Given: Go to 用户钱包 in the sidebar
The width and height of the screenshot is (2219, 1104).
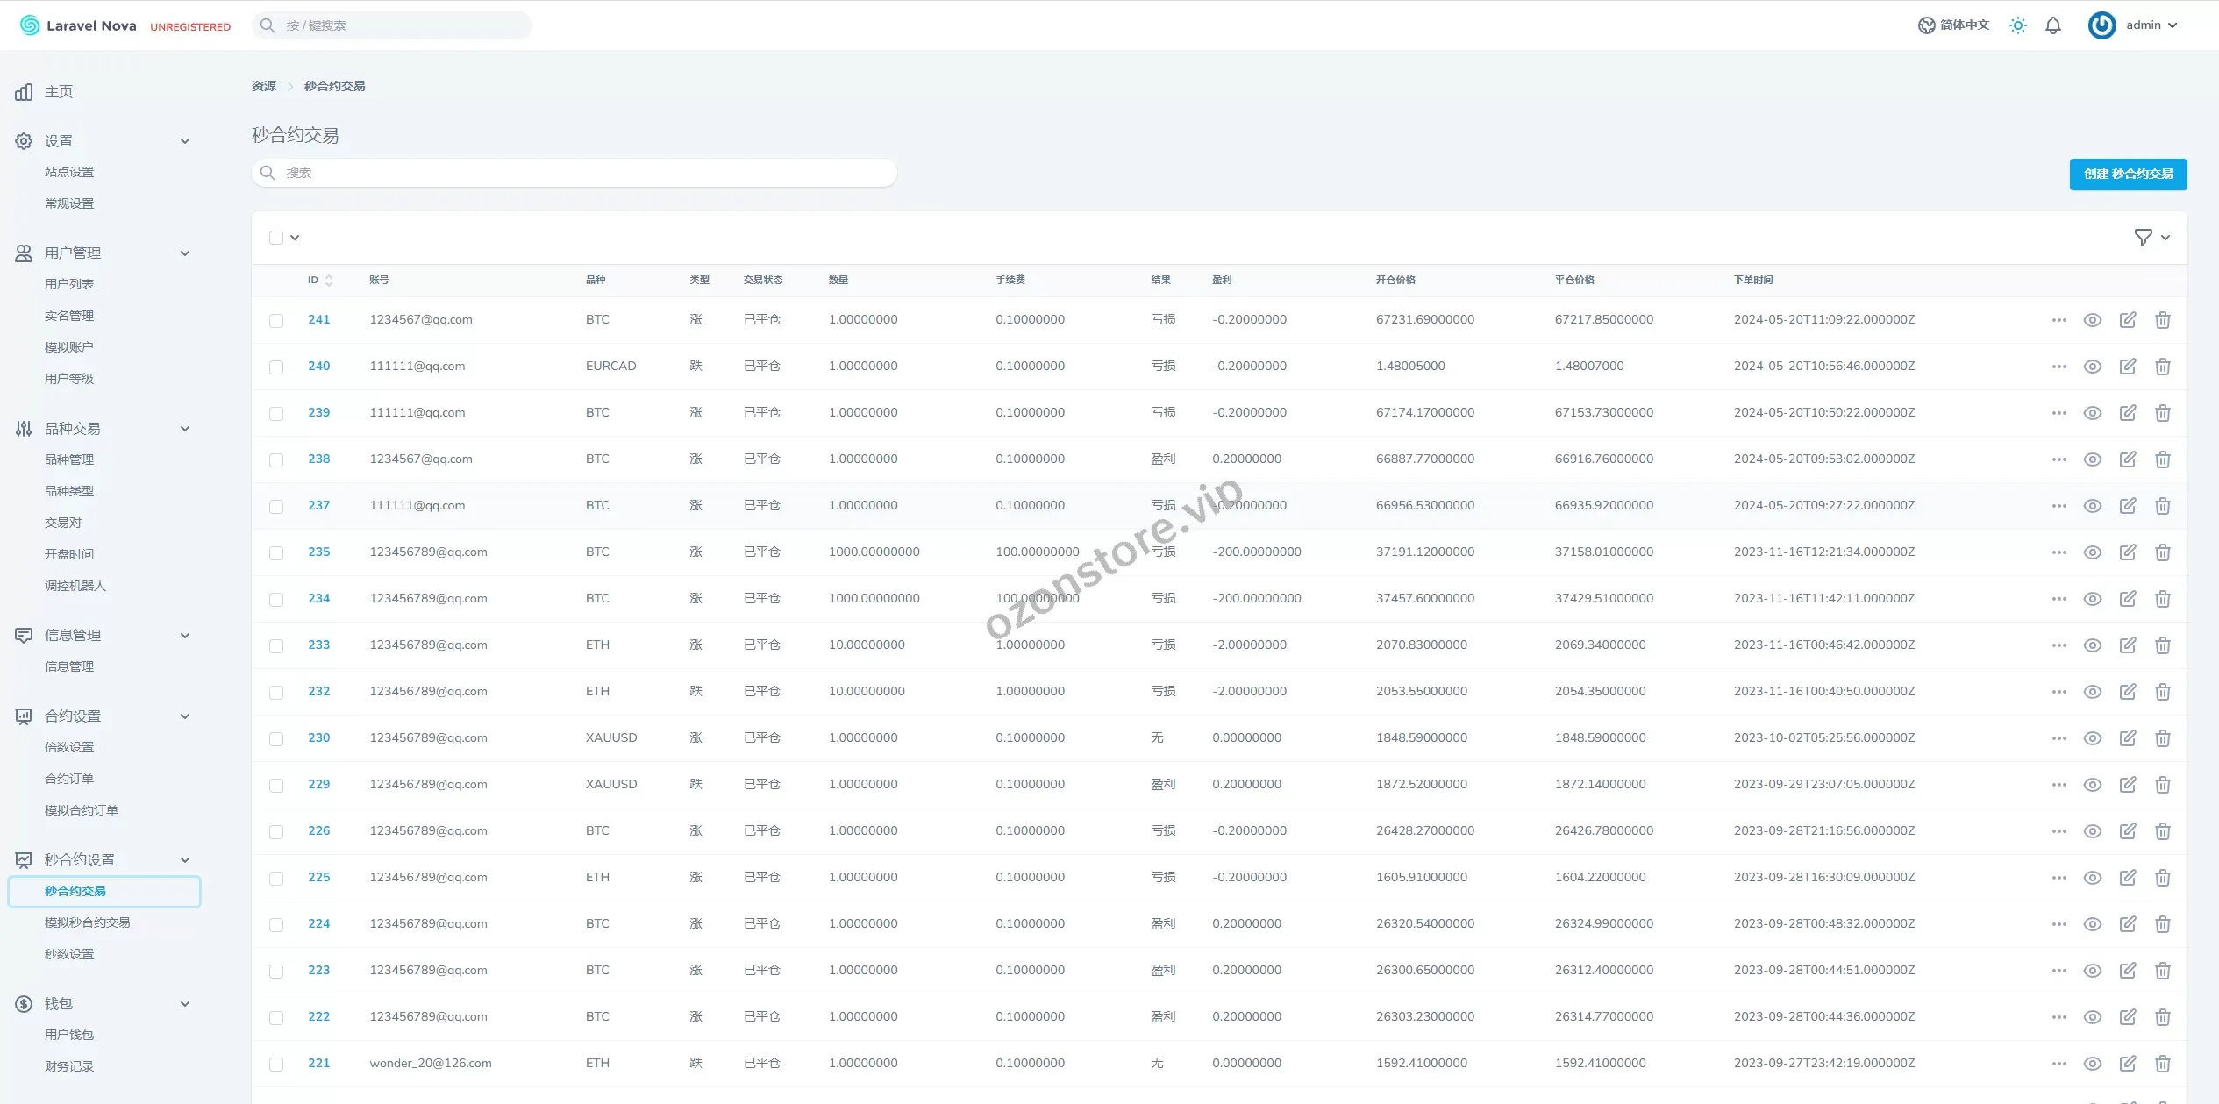Looking at the screenshot, I should tap(69, 1035).
